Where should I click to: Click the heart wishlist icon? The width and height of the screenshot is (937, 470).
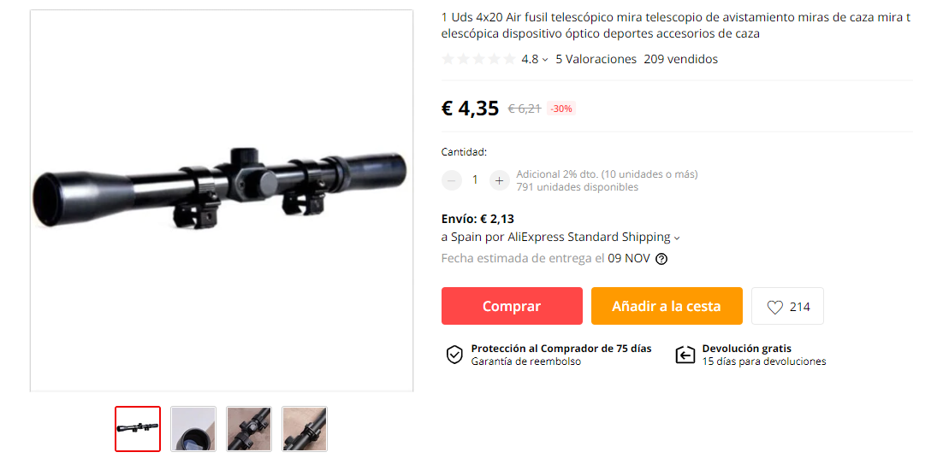click(774, 307)
